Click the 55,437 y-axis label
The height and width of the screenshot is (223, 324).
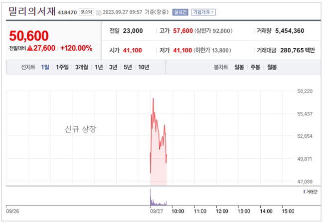coord(305,114)
